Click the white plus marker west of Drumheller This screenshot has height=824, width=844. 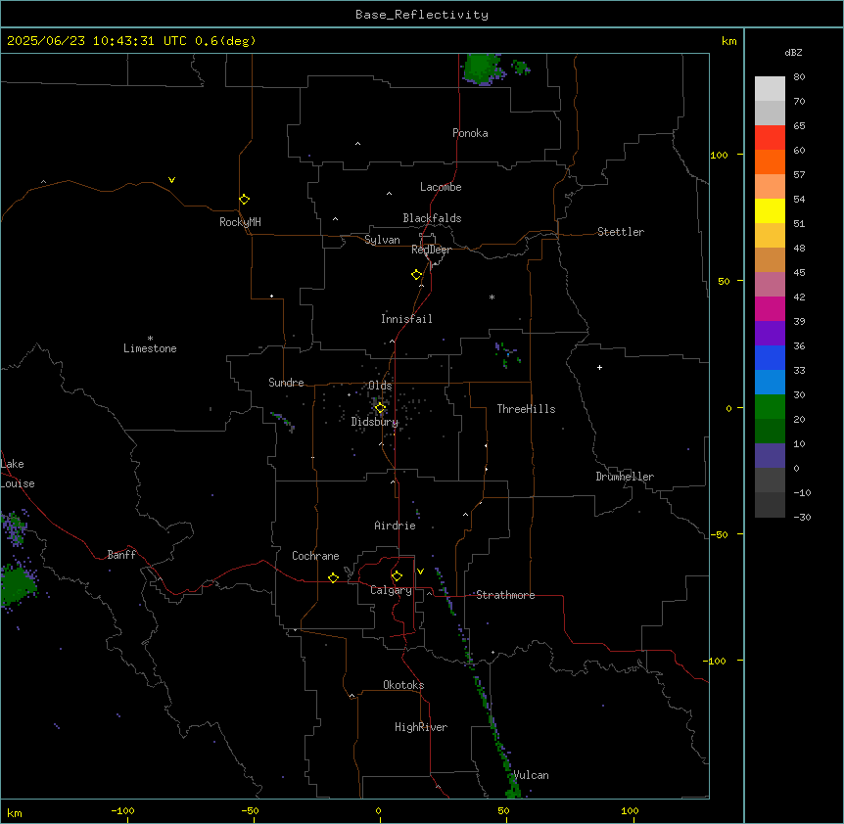pos(599,367)
